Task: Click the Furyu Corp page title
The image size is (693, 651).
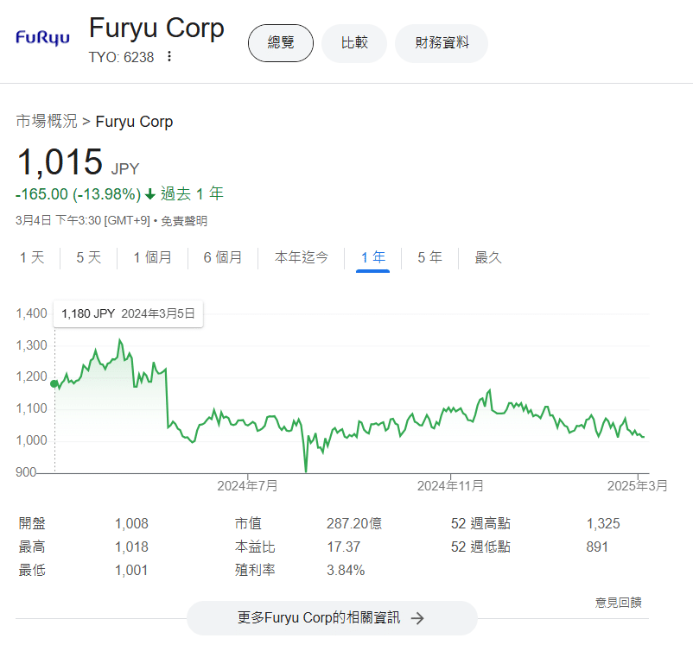Action: click(x=156, y=28)
